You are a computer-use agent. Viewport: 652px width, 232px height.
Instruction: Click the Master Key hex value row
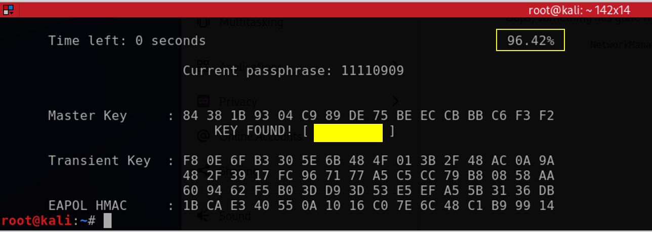pyautogui.click(x=368, y=116)
